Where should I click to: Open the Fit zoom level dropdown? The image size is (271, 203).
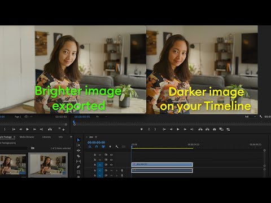101,117
